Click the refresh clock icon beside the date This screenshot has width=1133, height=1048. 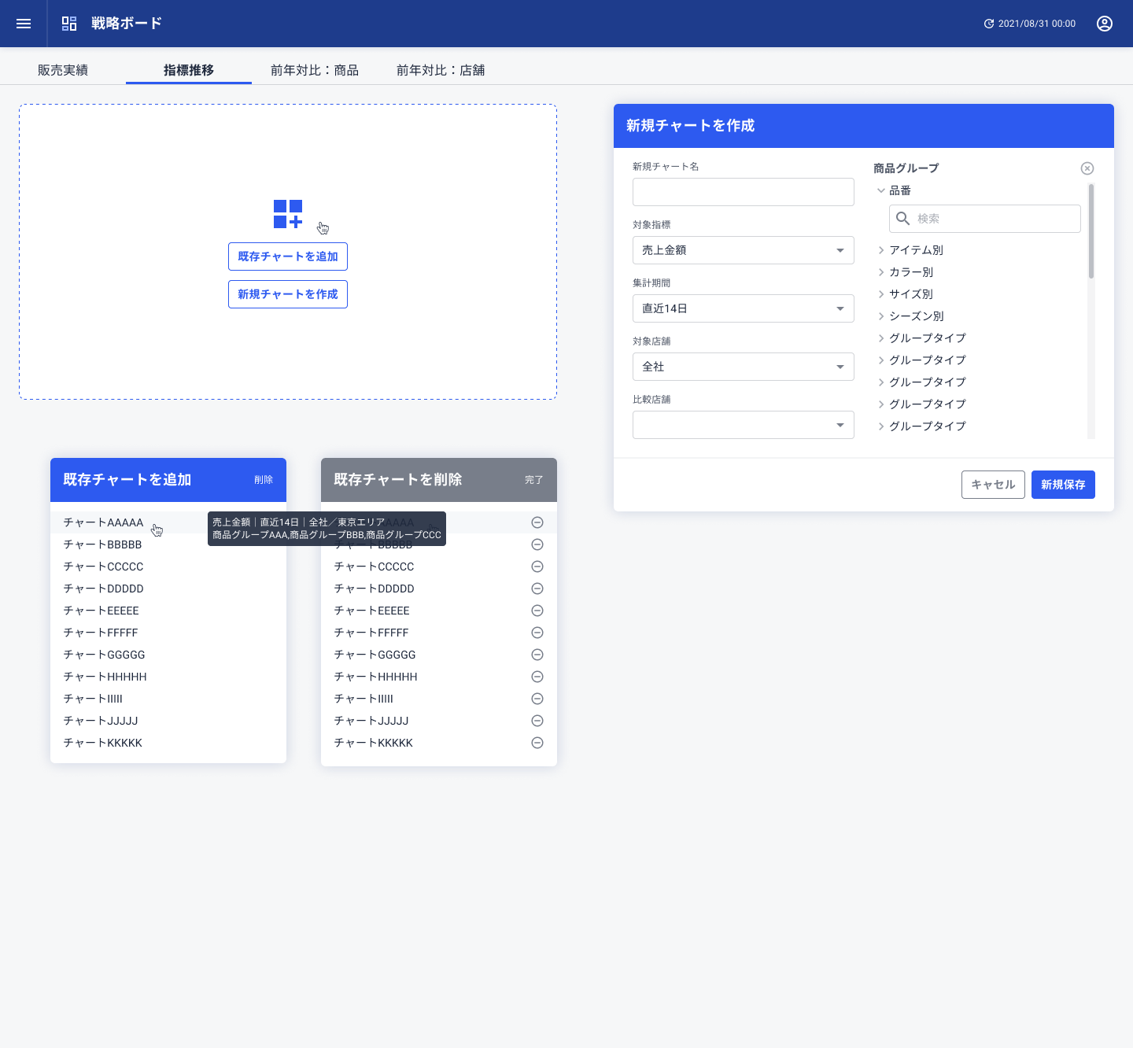(989, 24)
